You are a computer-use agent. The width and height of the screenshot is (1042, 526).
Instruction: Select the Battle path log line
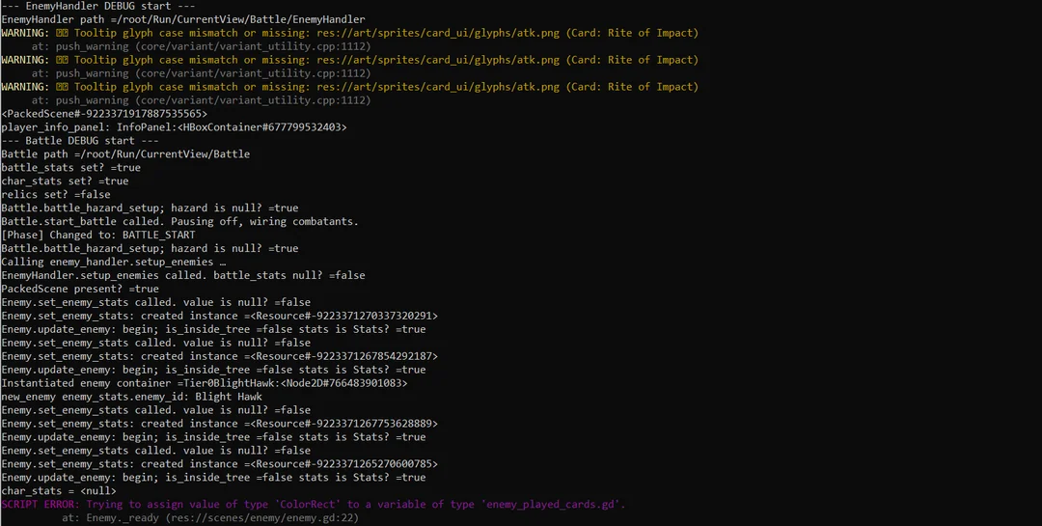point(125,154)
